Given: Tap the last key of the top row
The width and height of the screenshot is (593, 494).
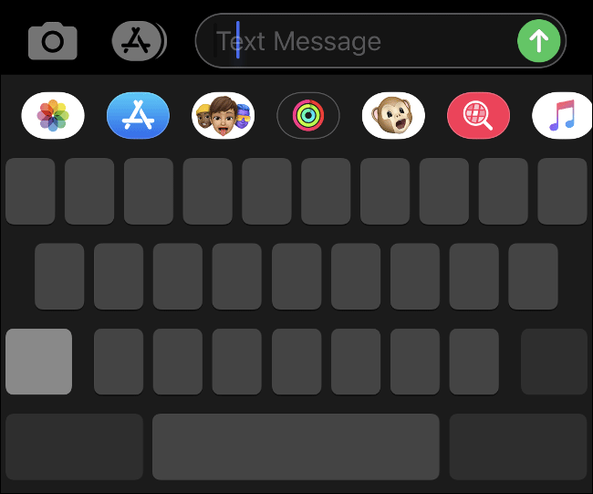Looking at the screenshot, I should 562,191.
